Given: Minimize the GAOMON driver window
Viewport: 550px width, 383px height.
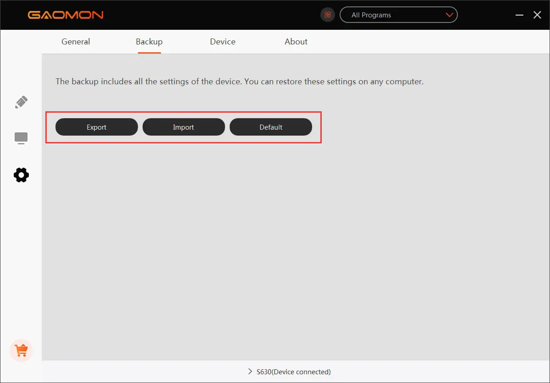Looking at the screenshot, I should (x=519, y=15).
